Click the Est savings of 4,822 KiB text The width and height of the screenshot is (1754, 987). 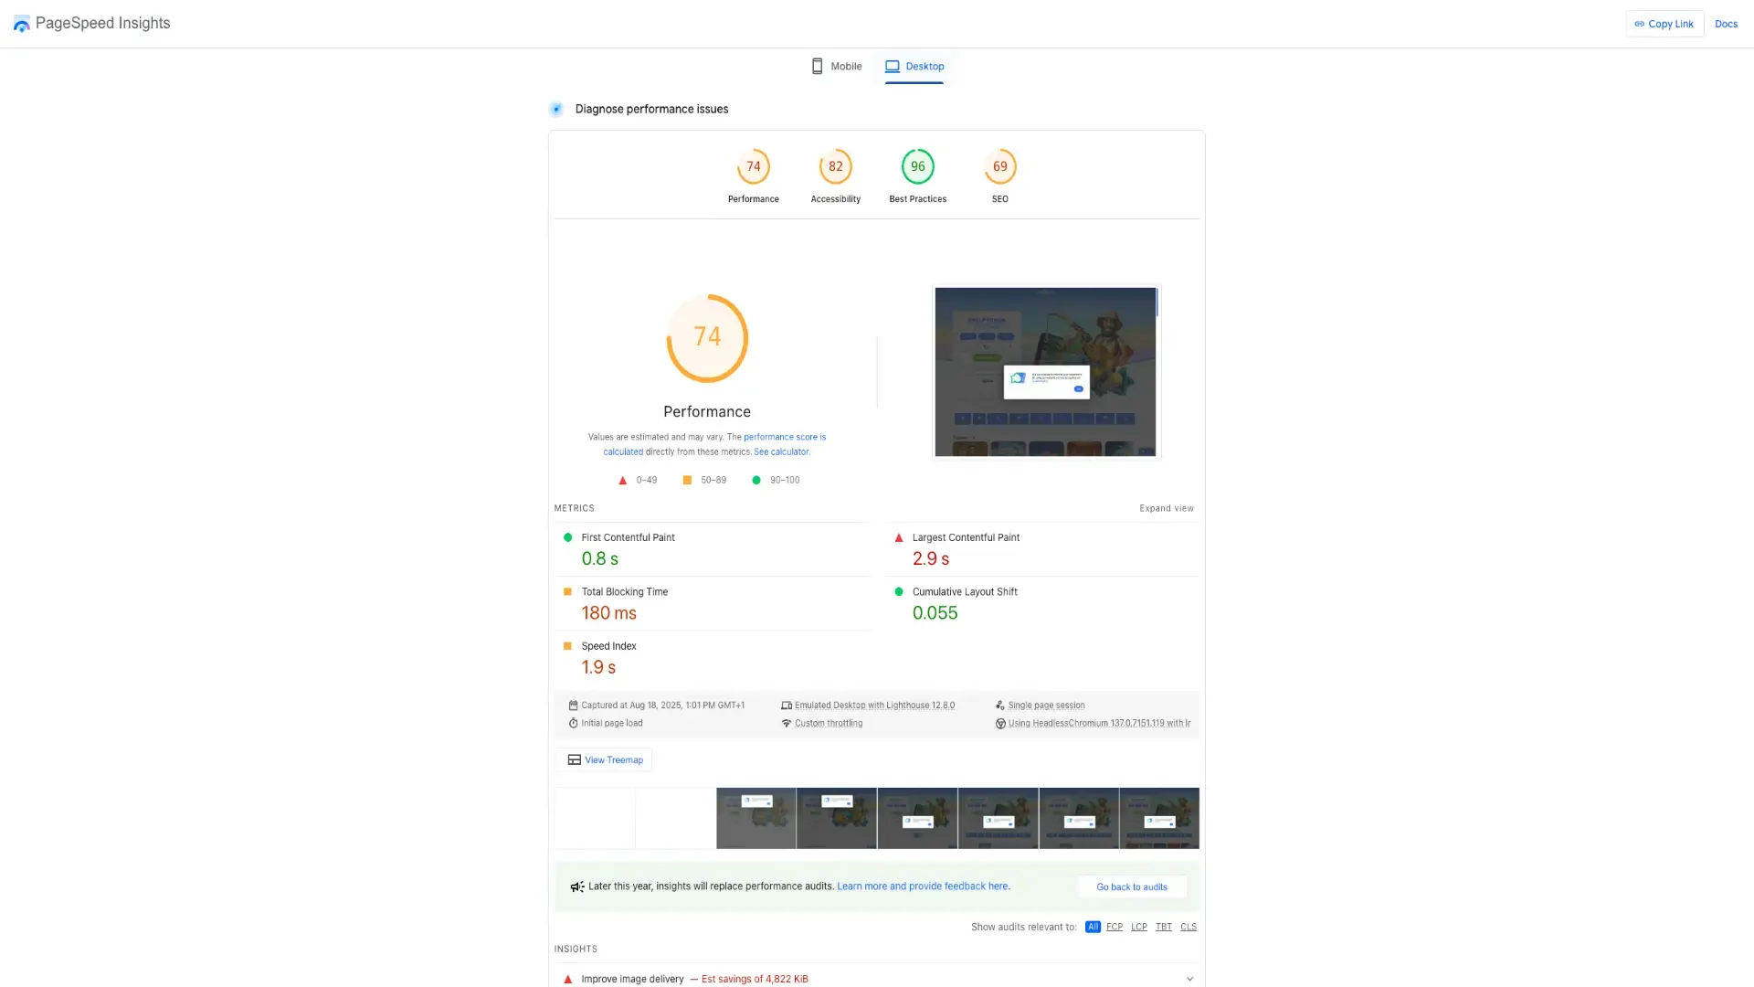click(755, 979)
